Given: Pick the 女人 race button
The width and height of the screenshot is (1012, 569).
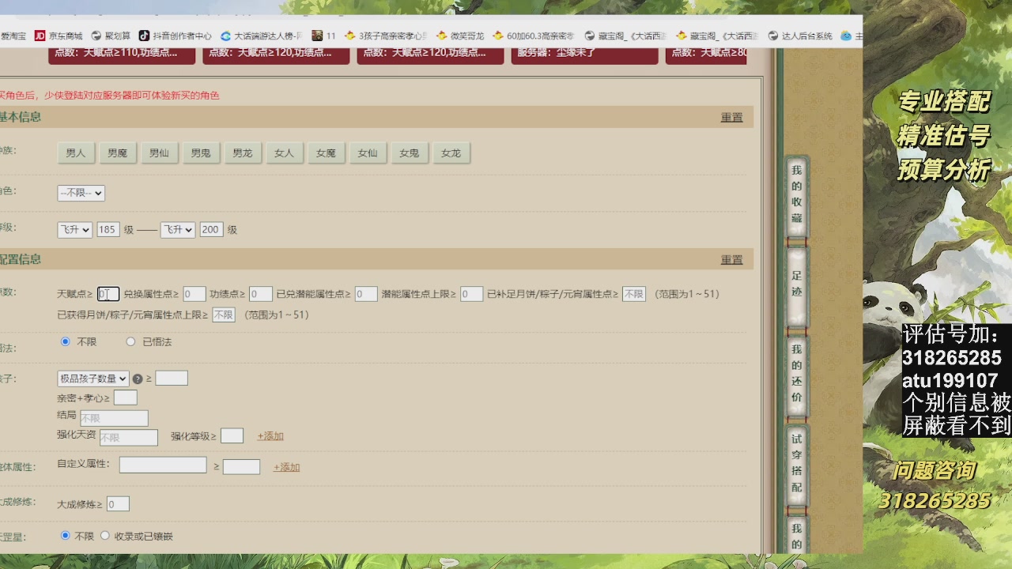Looking at the screenshot, I should coord(285,153).
